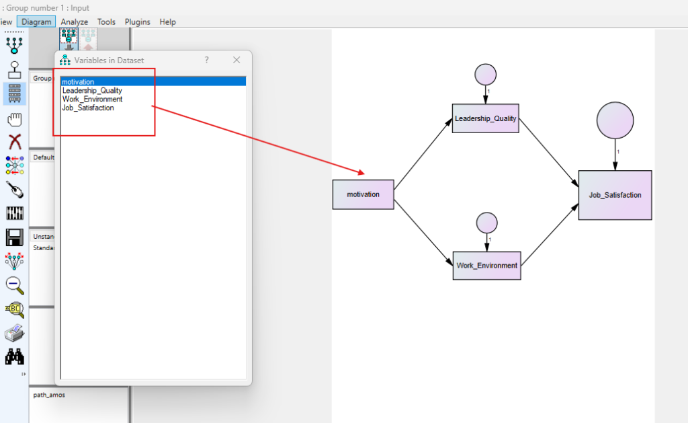The height and width of the screenshot is (423, 688).
Task: Select the draw indicator variable tool
Action: click(x=14, y=46)
